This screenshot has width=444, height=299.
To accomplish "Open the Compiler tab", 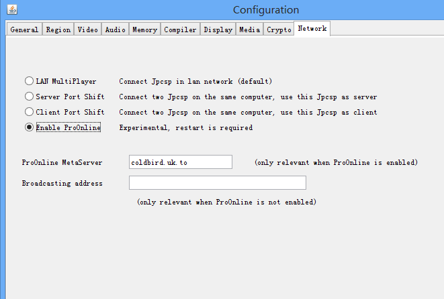I will [180, 29].
